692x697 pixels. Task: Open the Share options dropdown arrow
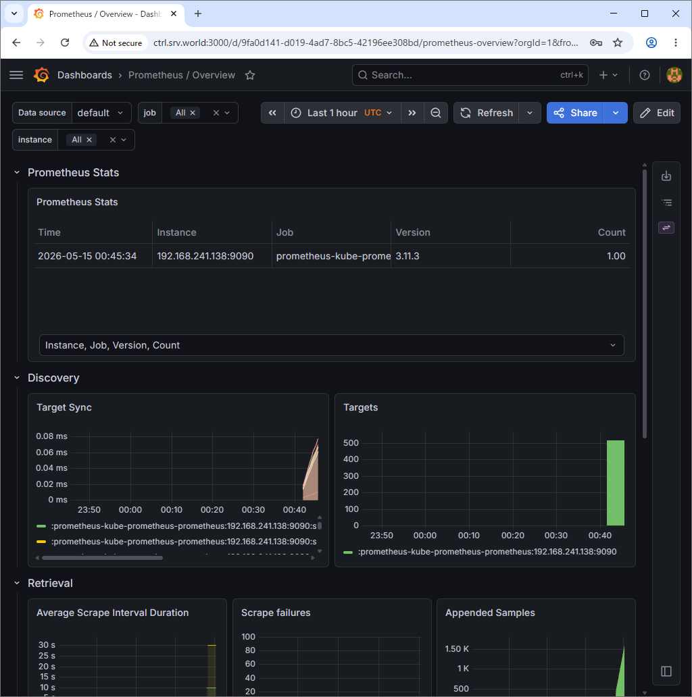tap(616, 113)
